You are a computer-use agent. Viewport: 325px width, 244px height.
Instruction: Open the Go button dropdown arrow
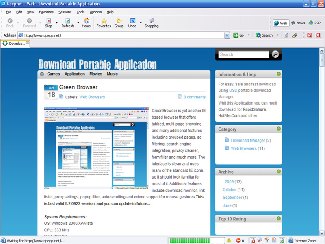coord(249,35)
